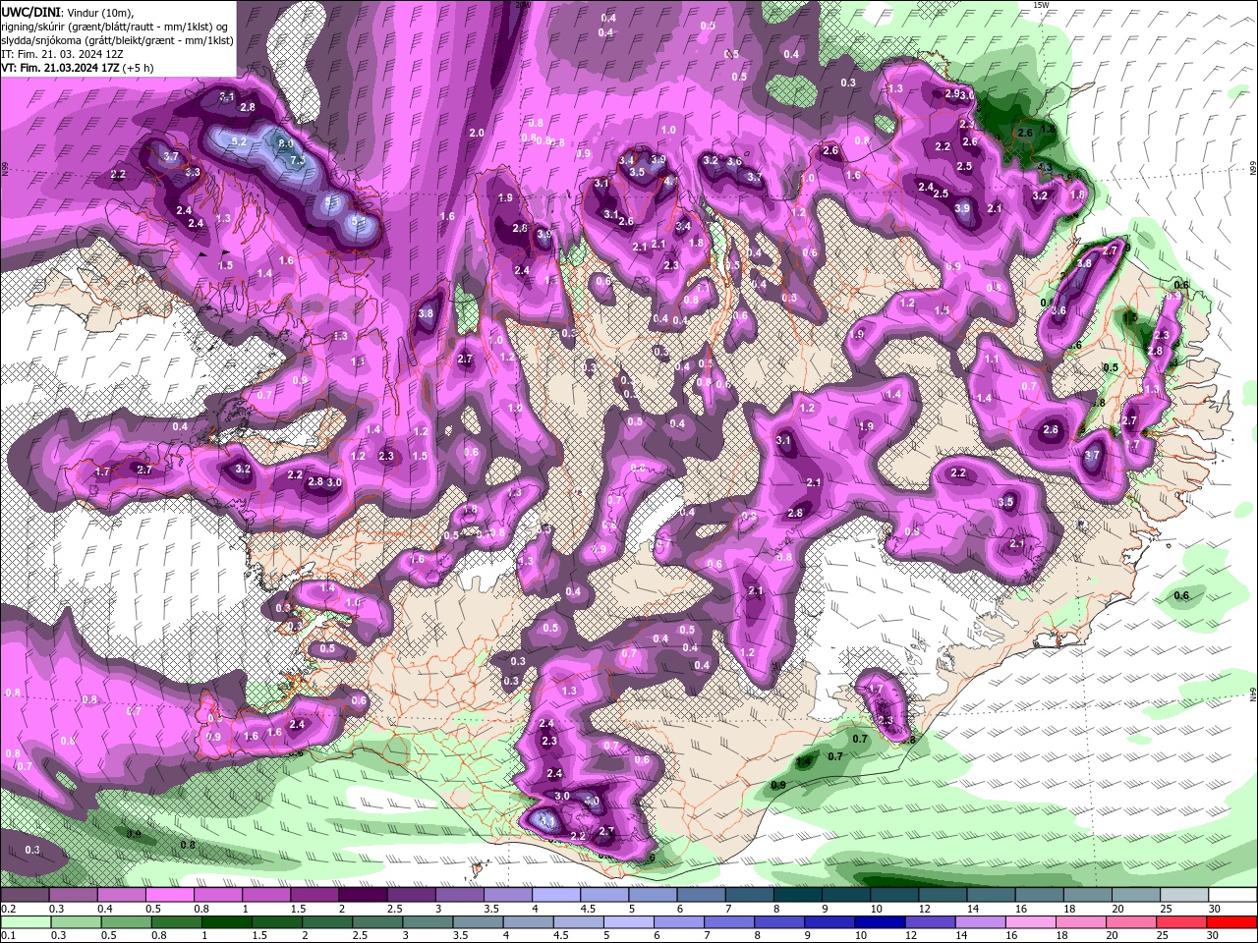Select top-row white swatch labeled 30
Screen dimensions: 1258x943
click(x=1231, y=895)
